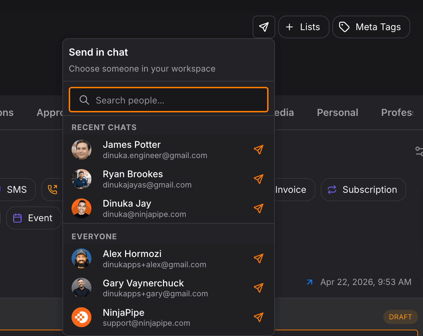Click the calendar icon on the Event button

pos(17,218)
